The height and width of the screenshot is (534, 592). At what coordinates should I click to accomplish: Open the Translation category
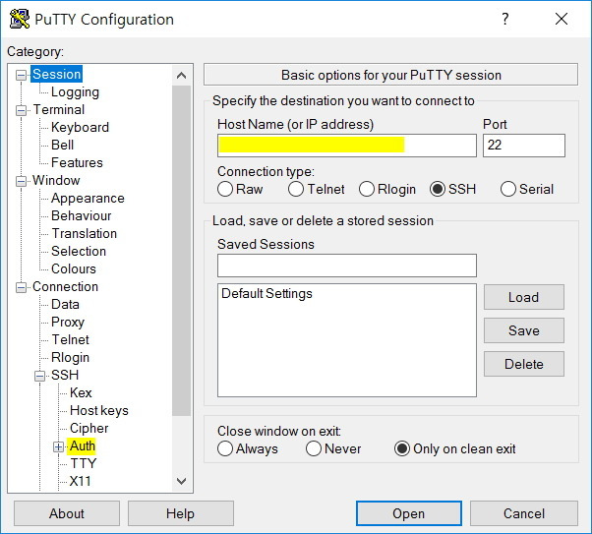coord(85,233)
